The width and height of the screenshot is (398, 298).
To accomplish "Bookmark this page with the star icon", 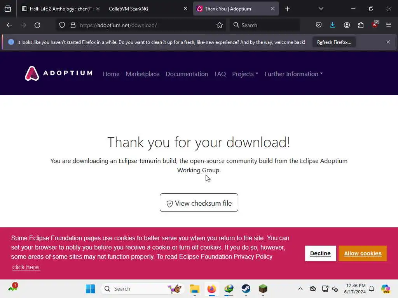I will pos(220,25).
